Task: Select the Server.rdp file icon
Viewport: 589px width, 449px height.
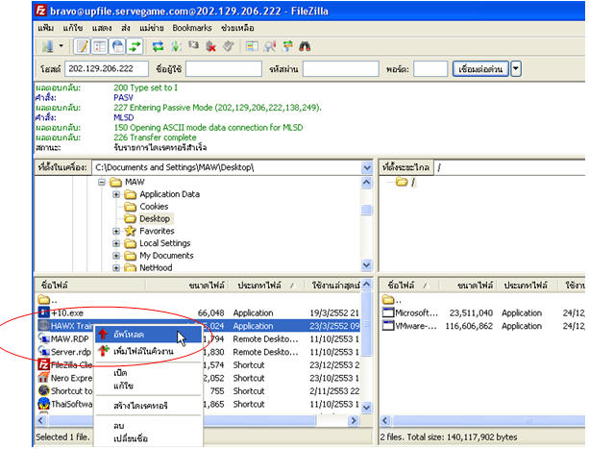Action: pyautogui.click(x=43, y=352)
